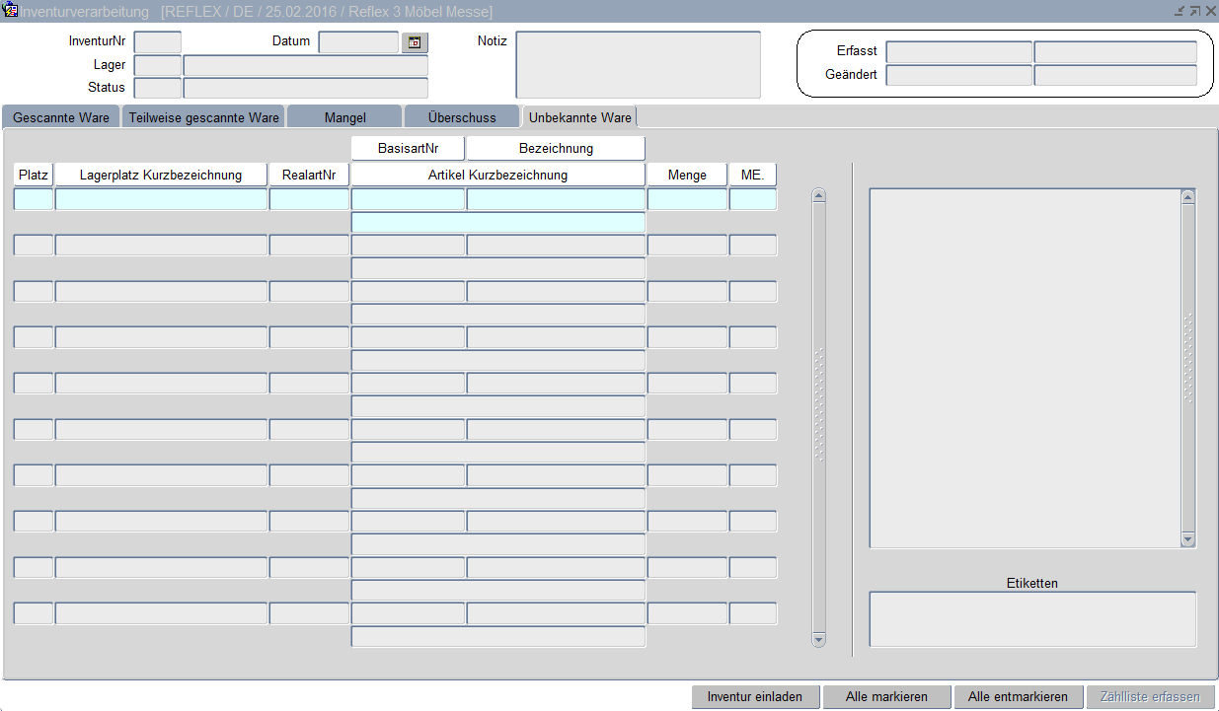This screenshot has height=711, width=1219.
Task: Select the Mangel tab
Action: [344, 117]
